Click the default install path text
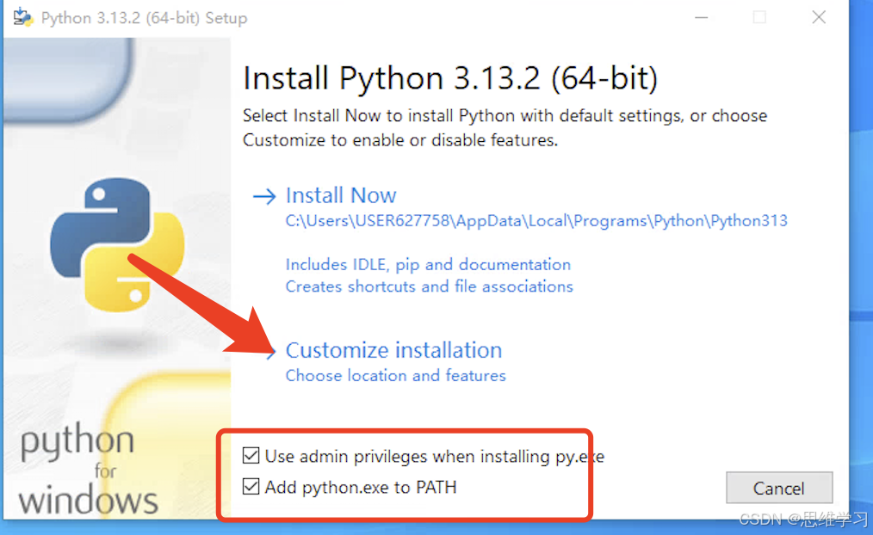Viewport: 873px width, 535px height. 536,221
